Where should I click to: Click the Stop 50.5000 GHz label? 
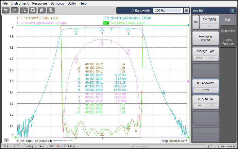pyautogui.click(x=174, y=141)
